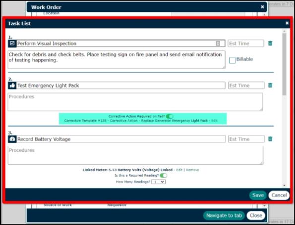Toggle the Is this a Required Reading switch
This screenshot has height=225, width=295.
coord(163,176)
